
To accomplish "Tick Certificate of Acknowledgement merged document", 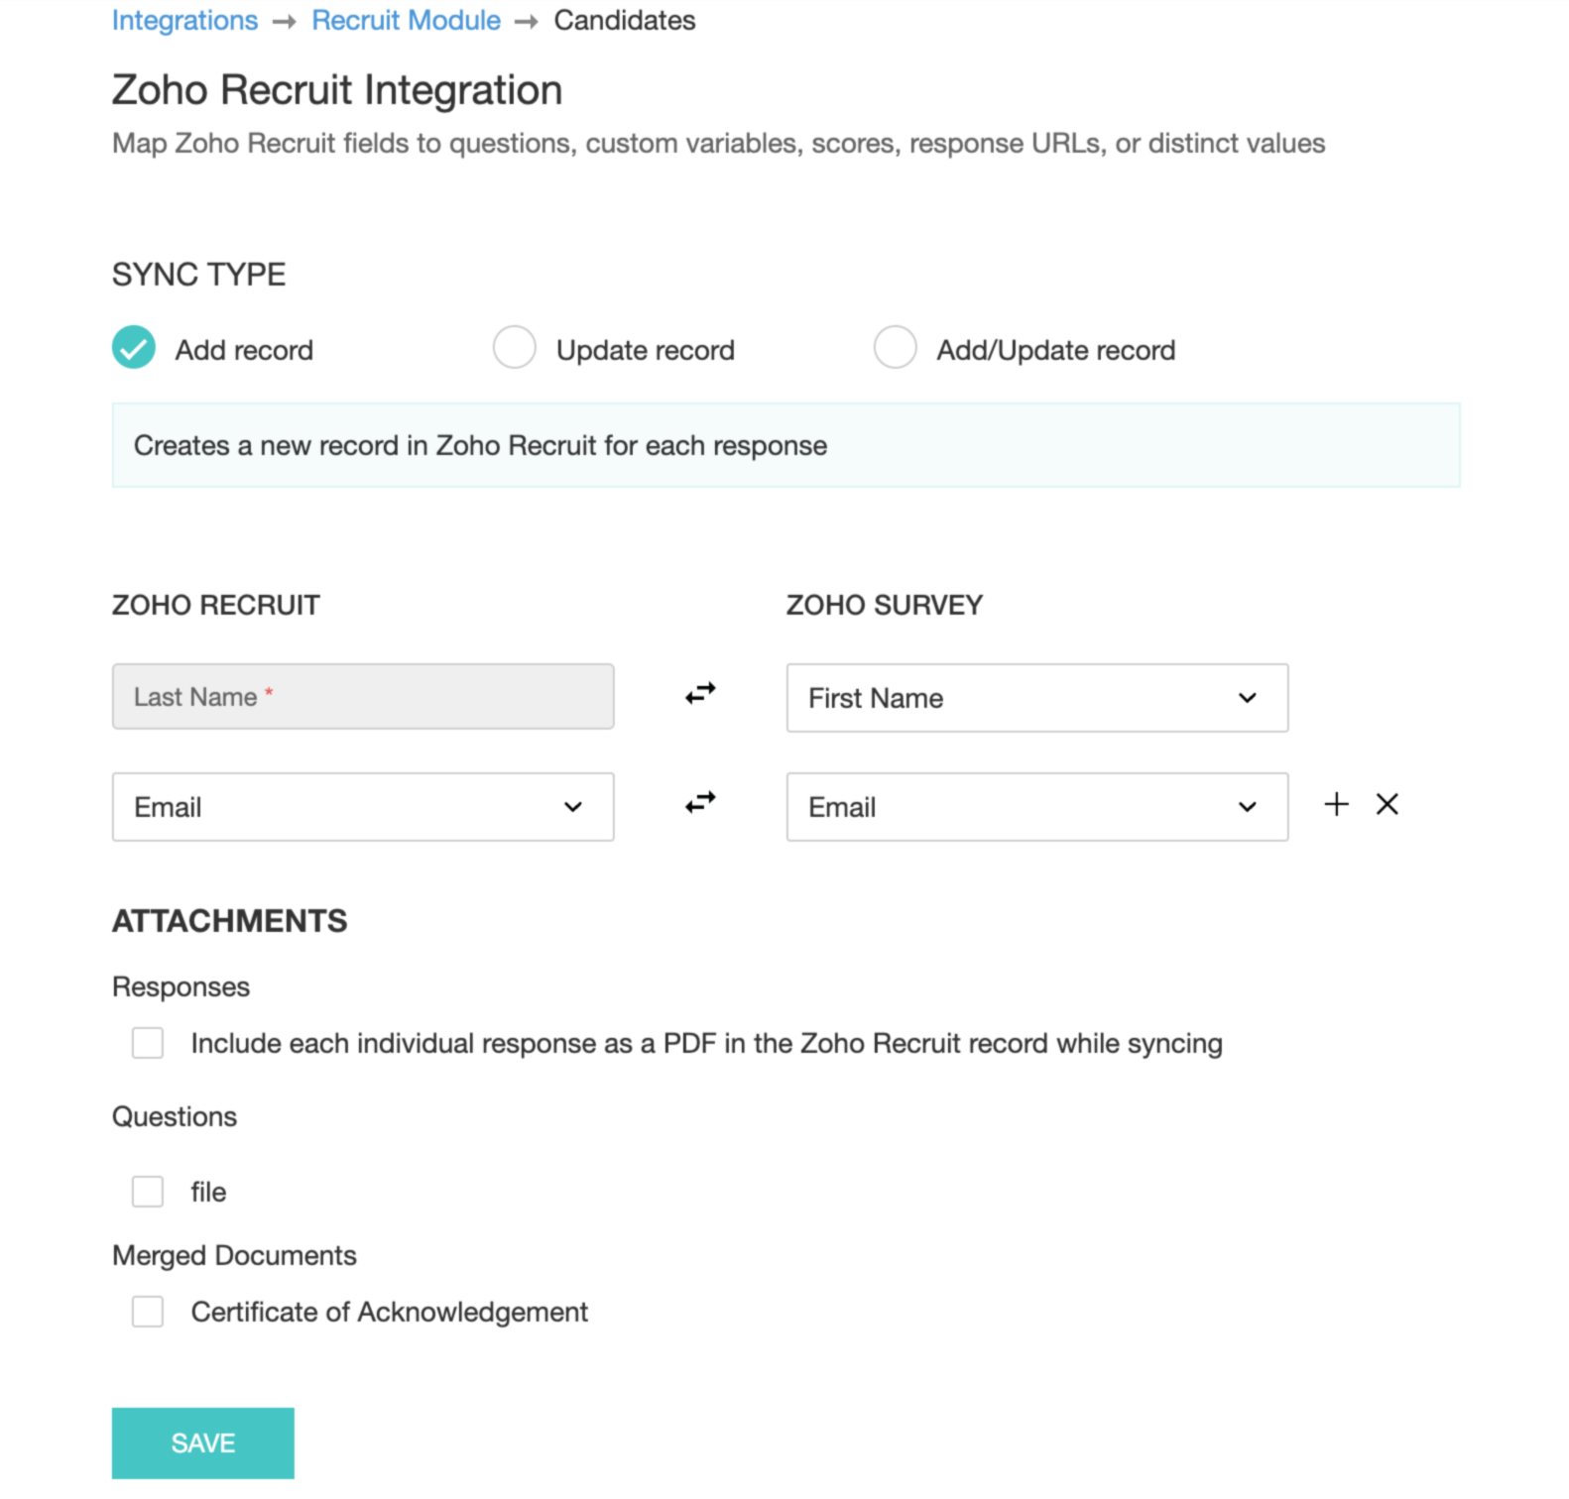I will (x=148, y=1312).
